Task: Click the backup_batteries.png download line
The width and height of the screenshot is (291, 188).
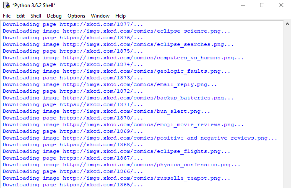Action: pos(118,98)
